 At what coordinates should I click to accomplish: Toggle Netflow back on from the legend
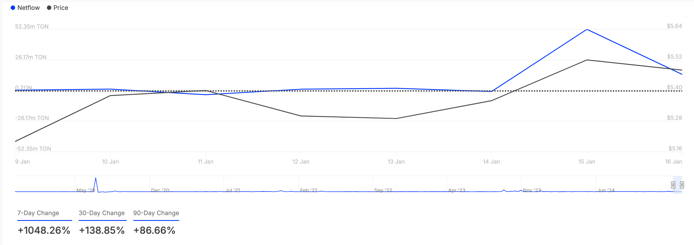[x=28, y=8]
